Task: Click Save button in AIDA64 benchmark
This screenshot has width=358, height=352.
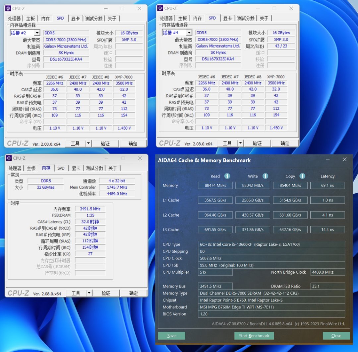Action: pyautogui.click(x=171, y=335)
